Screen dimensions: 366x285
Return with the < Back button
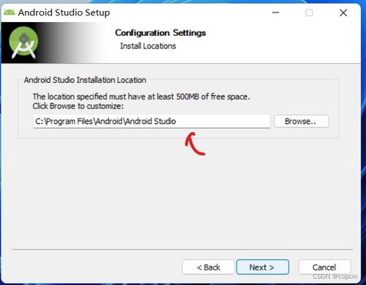[x=208, y=267]
